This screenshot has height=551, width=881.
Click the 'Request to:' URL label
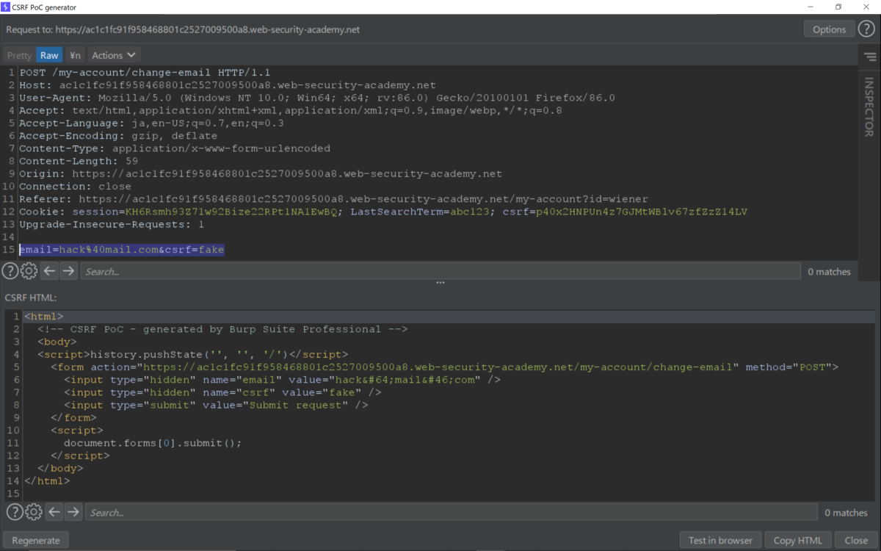183,30
